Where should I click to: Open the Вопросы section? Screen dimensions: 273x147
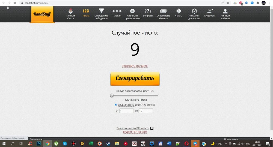coord(148,14)
